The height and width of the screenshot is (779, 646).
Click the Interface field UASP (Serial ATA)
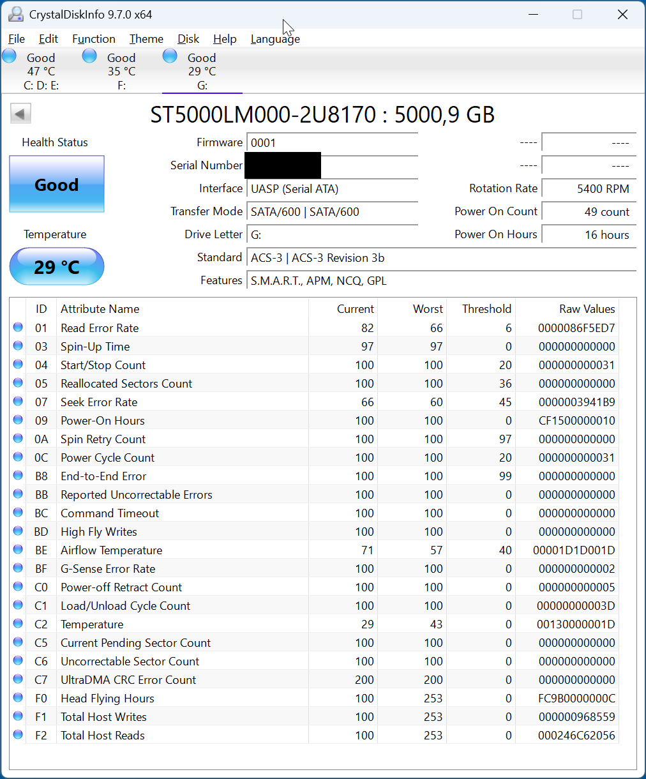[333, 188]
